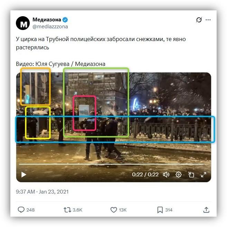Screen dimensions: 227x227
Task: Click the Grok slashed-circle icon
Action: 199,20
